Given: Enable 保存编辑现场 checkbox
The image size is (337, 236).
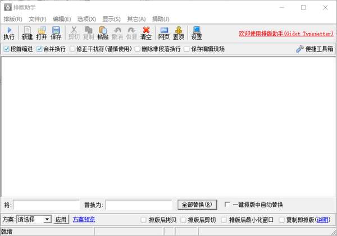Looking at the screenshot, I should [187, 49].
